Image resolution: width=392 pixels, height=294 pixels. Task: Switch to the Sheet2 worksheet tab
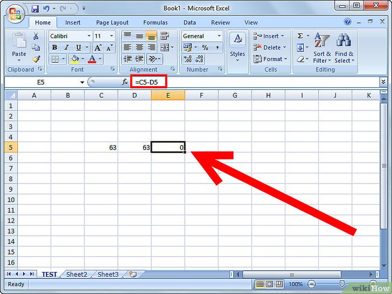pyautogui.click(x=76, y=275)
